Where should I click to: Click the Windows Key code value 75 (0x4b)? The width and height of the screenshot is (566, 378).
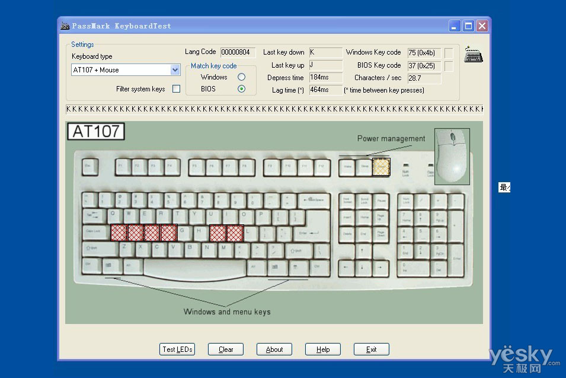pyautogui.click(x=424, y=53)
